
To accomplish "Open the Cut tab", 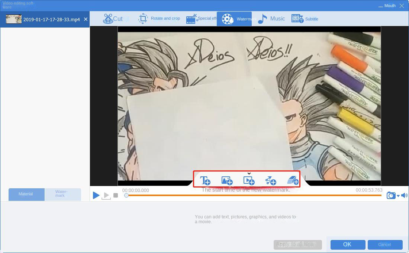I will (113, 19).
